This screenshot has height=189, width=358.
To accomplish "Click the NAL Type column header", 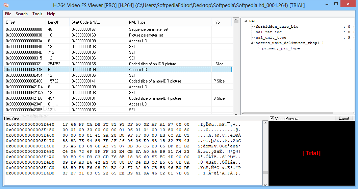I will pos(169,22).
